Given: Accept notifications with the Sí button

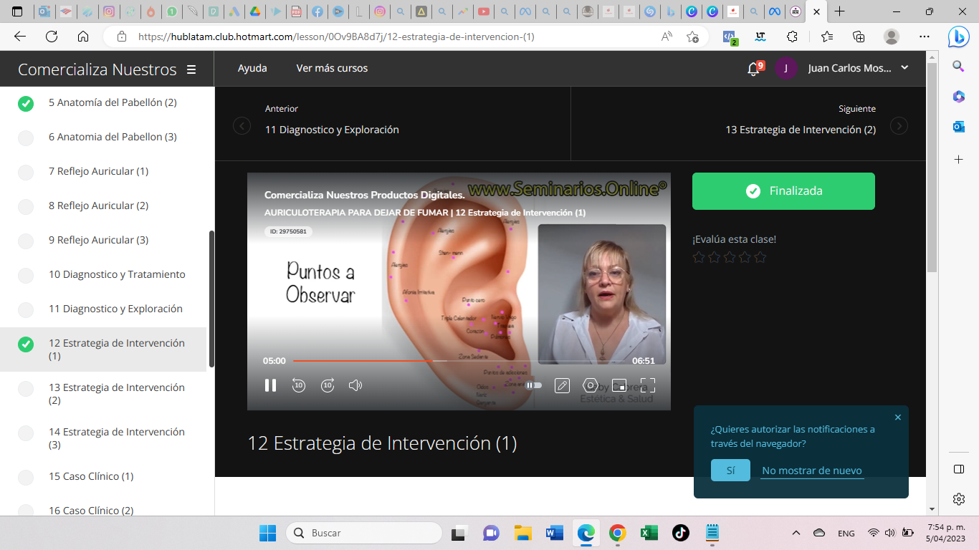Looking at the screenshot, I should (x=730, y=471).
